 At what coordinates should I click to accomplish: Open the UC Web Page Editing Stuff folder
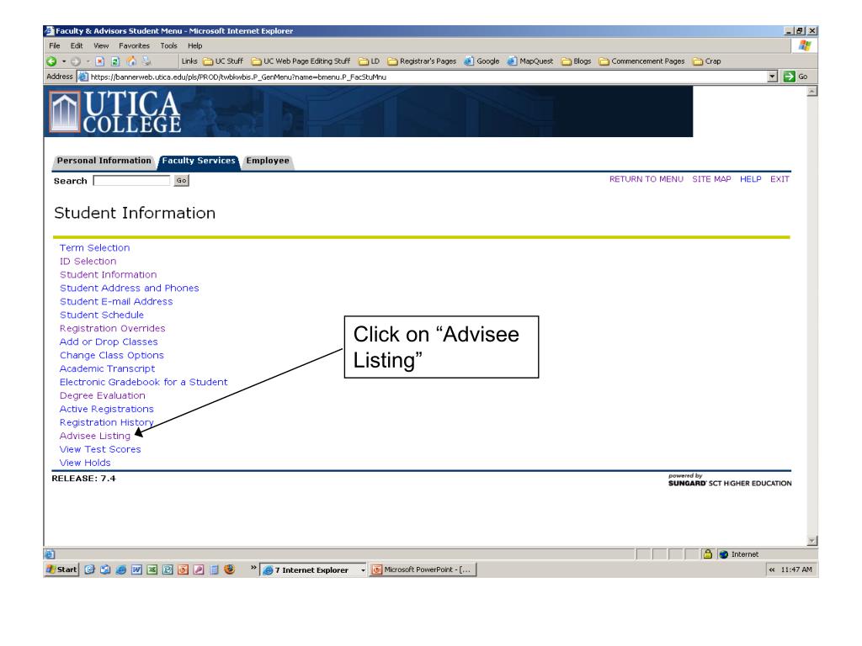click(301, 61)
